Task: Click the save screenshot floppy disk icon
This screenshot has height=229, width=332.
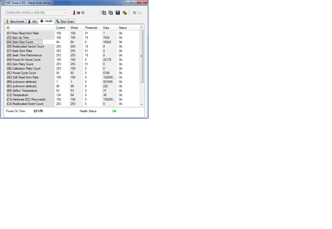Action: pyautogui.click(x=118, y=13)
